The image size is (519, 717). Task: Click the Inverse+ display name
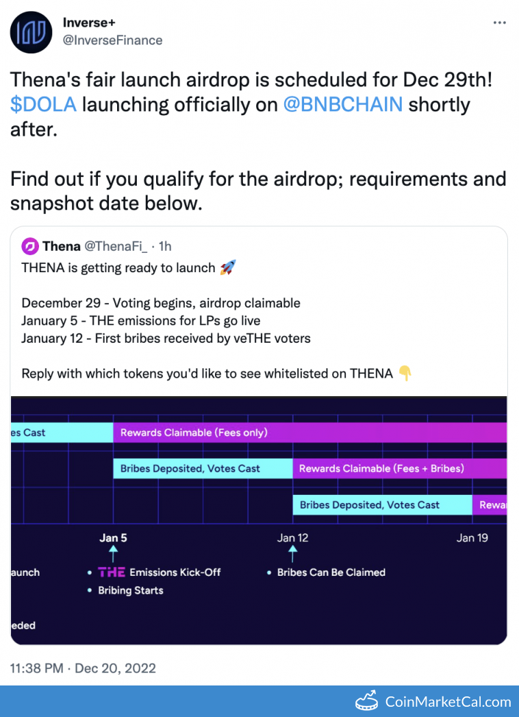[x=90, y=23]
